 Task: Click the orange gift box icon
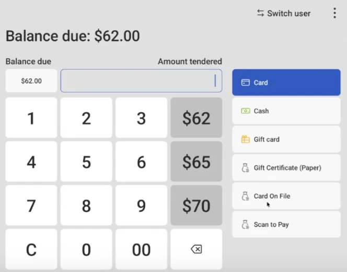pos(246,139)
